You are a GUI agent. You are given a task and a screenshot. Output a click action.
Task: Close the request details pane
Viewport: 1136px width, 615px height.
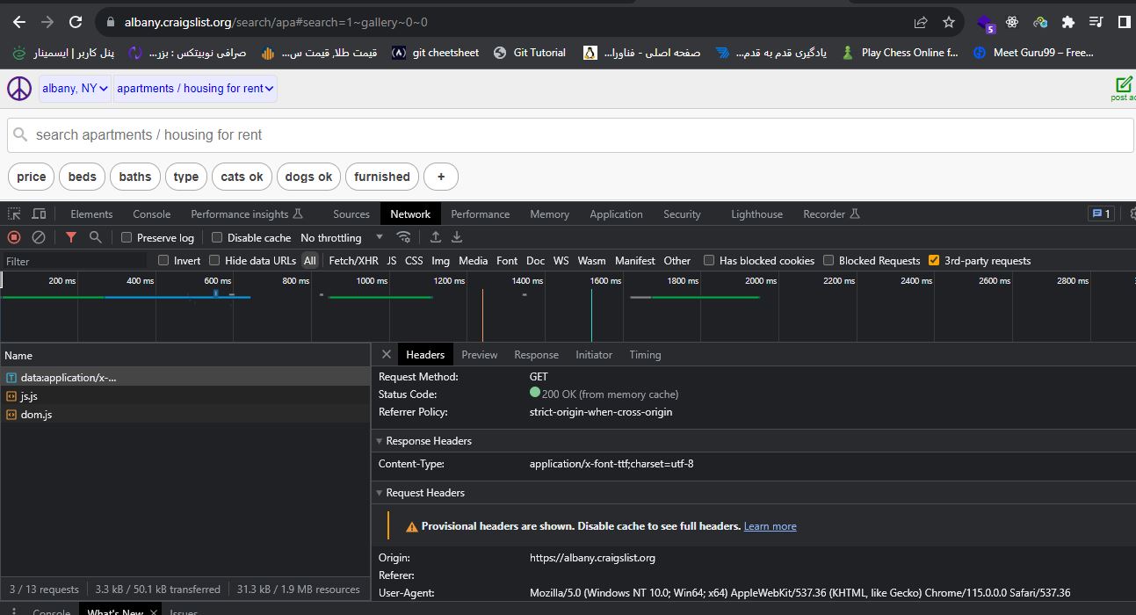(386, 354)
